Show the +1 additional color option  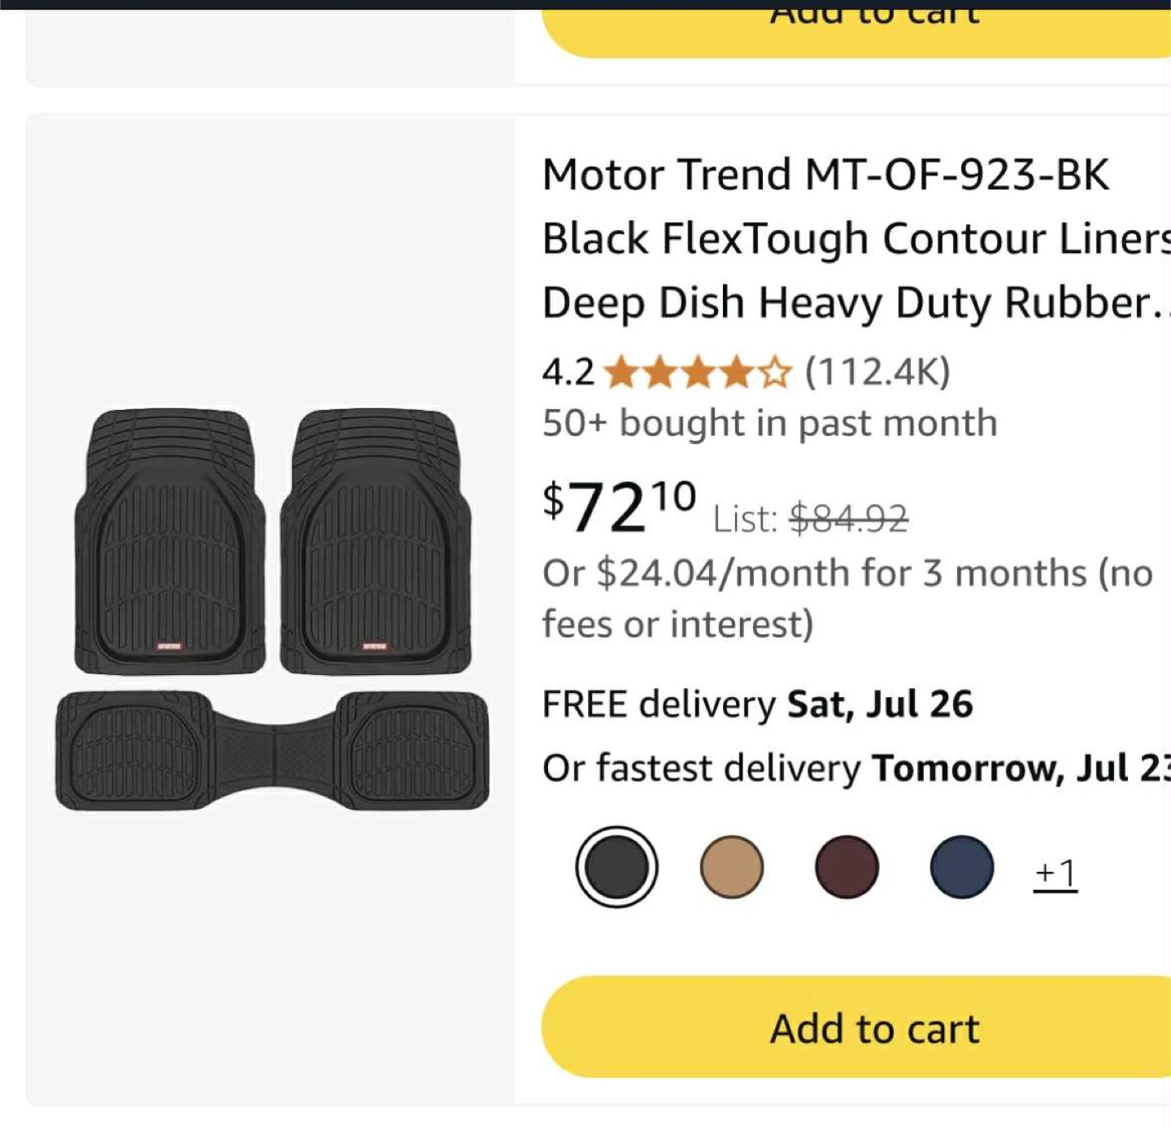(1055, 873)
